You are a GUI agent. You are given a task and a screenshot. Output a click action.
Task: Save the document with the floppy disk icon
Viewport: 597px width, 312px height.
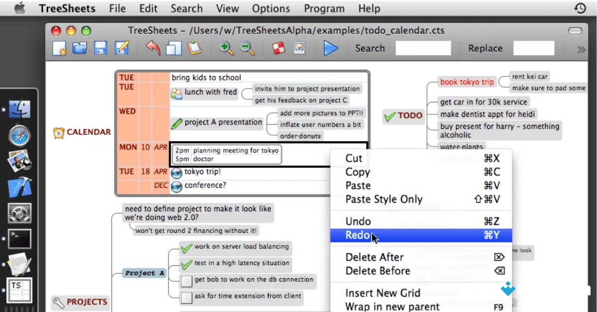click(100, 48)
